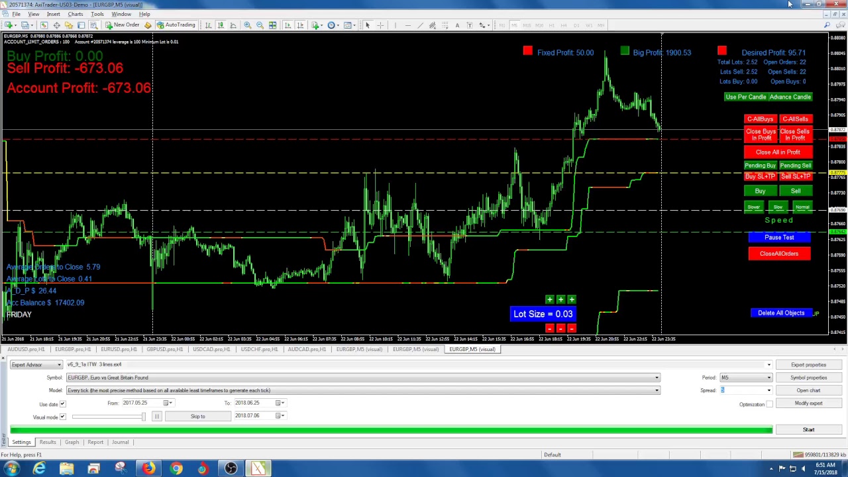Toggle the green Big Profit square
Image resolution: width=848 pixels, height=477 pixels.
625,50
